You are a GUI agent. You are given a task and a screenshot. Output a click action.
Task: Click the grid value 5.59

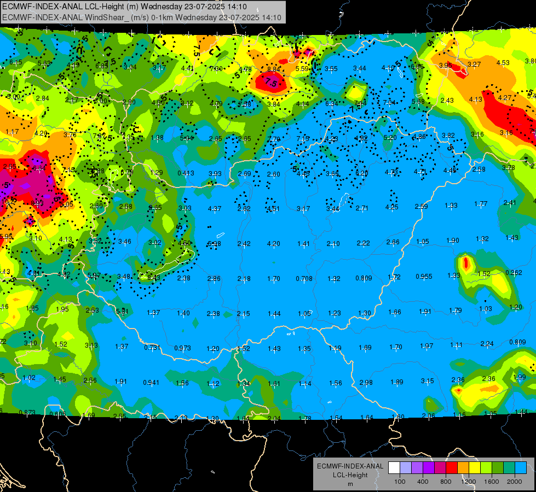302,69
